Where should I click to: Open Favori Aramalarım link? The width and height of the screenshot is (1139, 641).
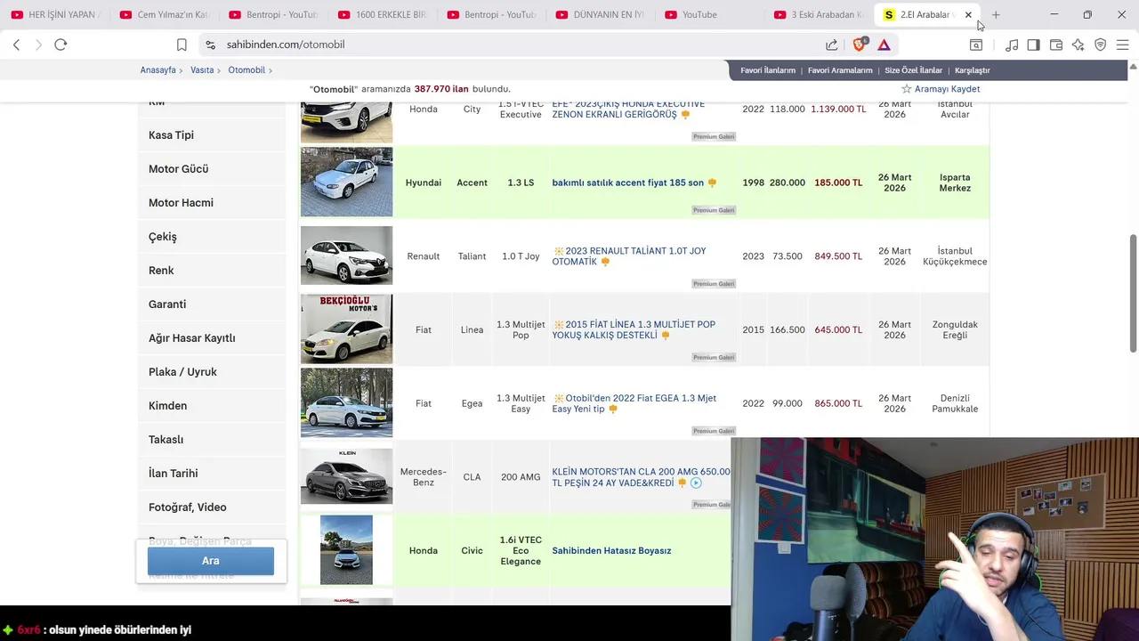click(x=840, y=70)
